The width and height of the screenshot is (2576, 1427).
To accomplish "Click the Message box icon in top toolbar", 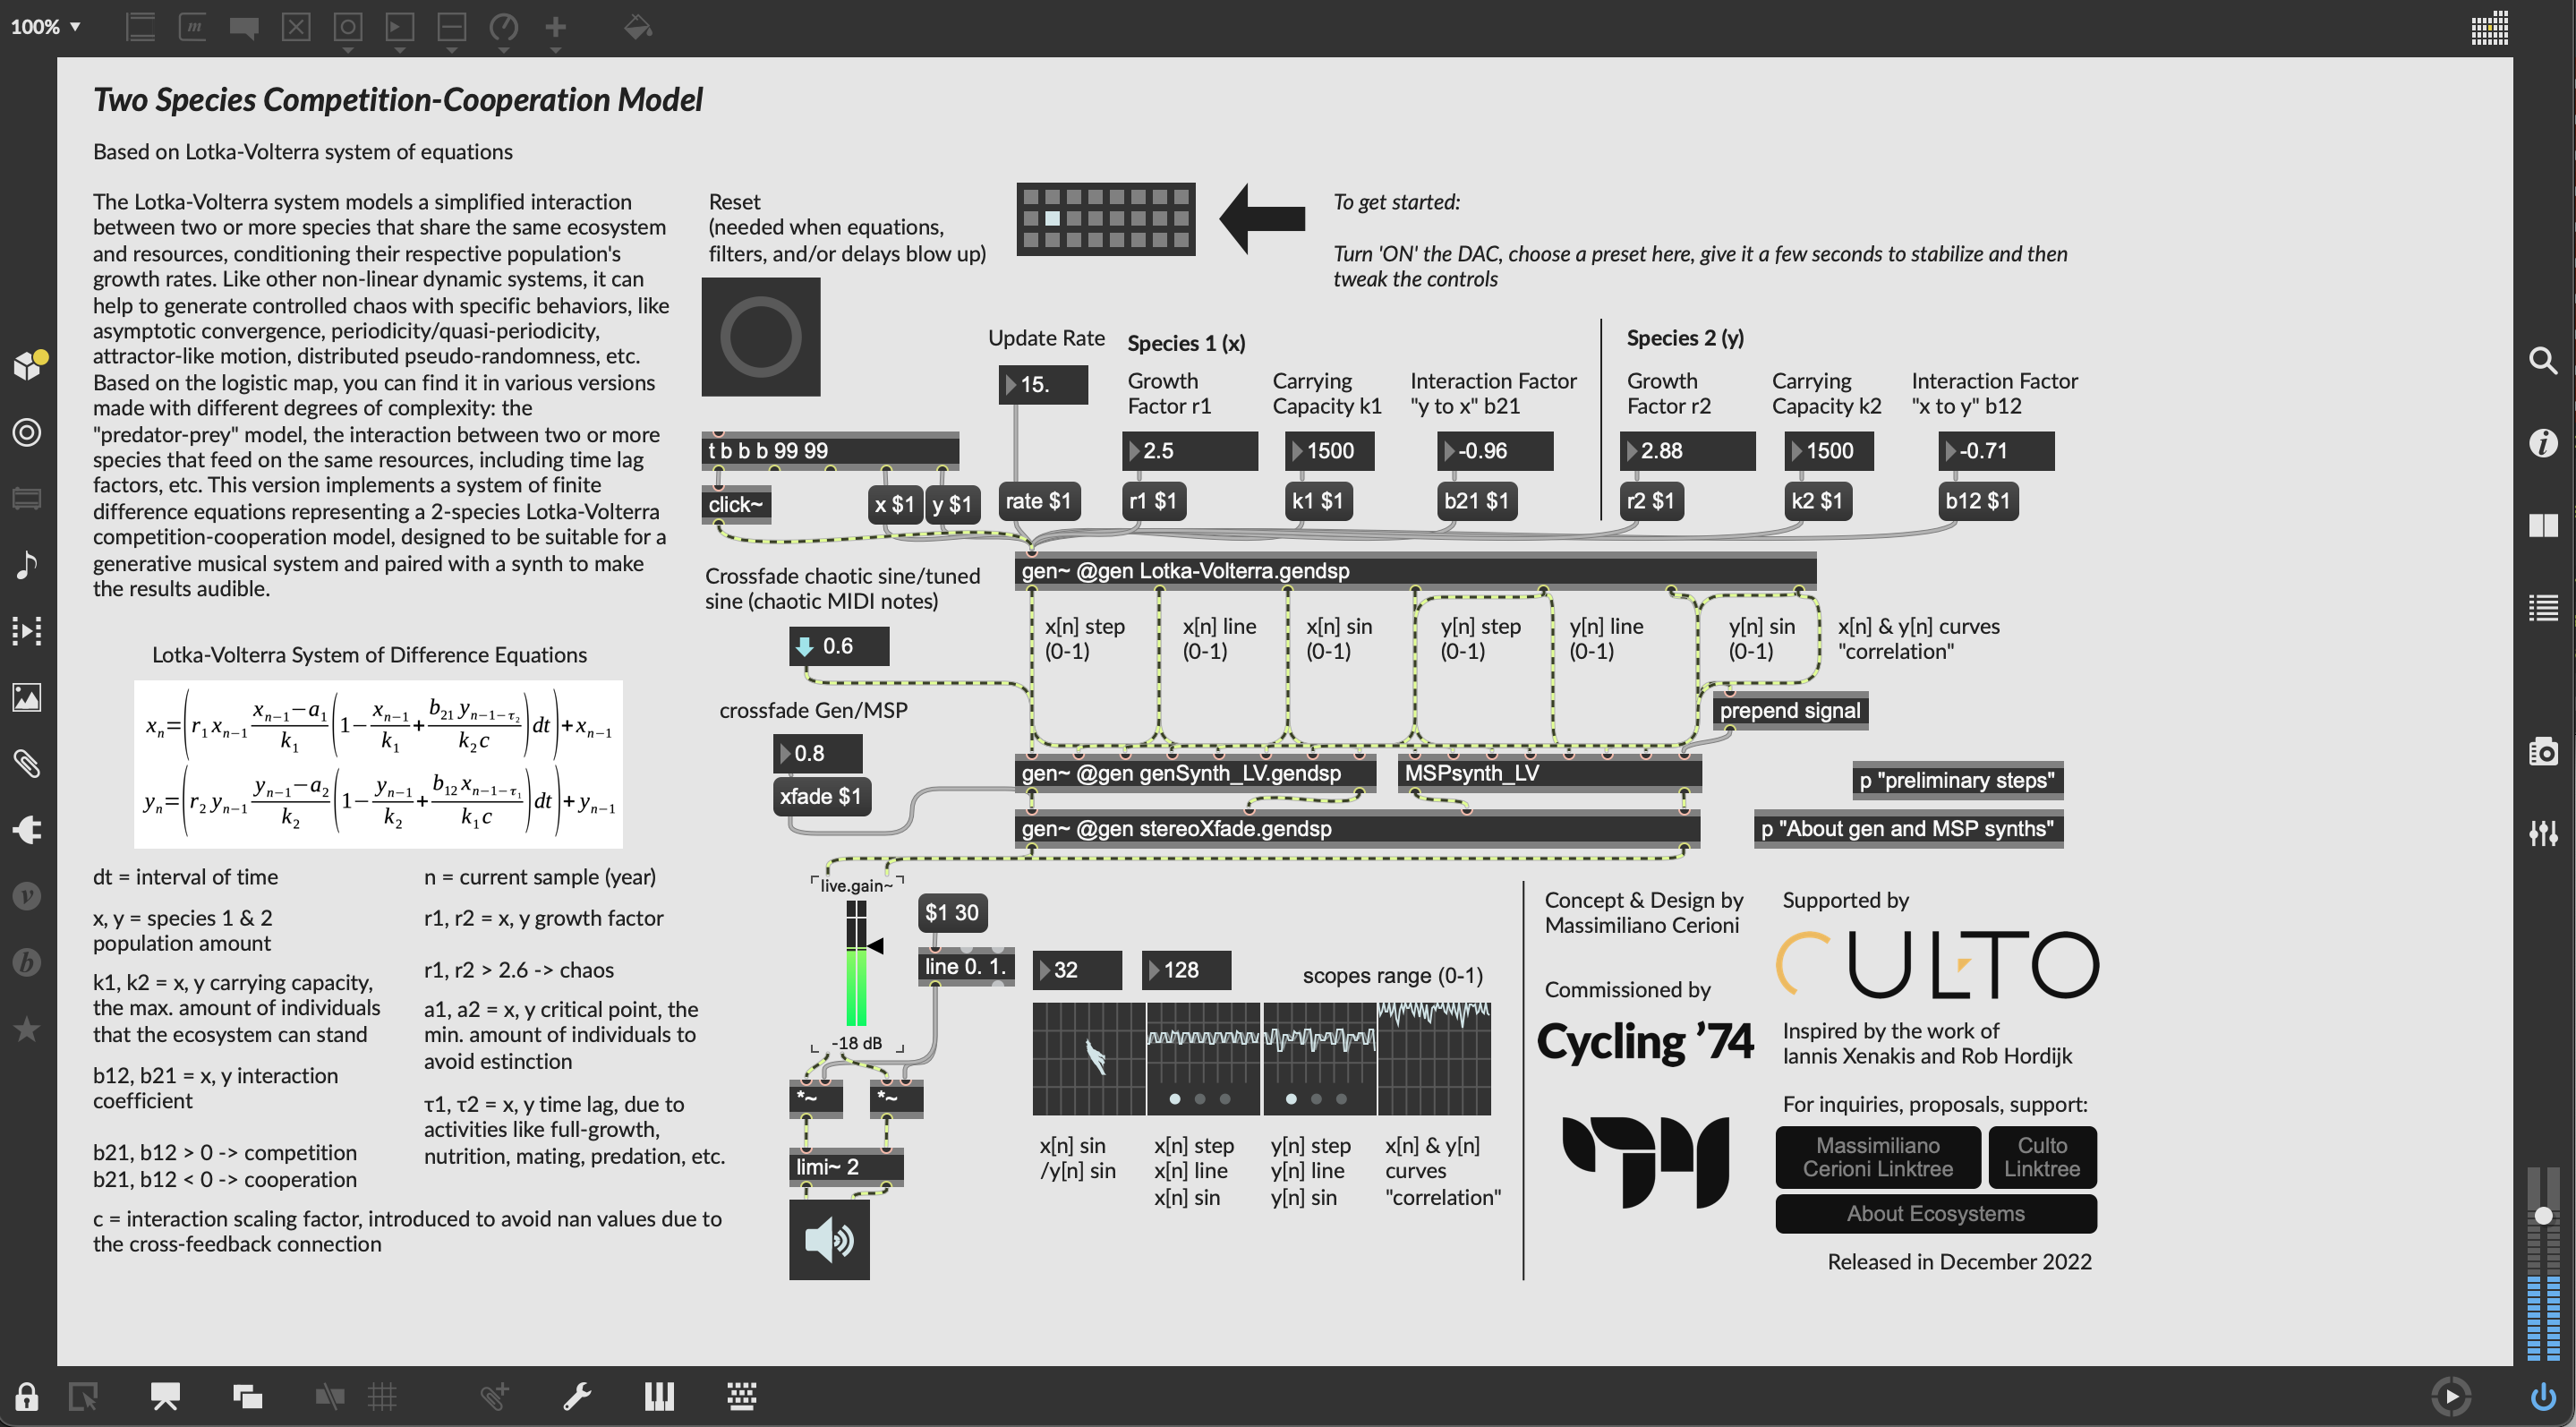I will click(x=192, y=27).
